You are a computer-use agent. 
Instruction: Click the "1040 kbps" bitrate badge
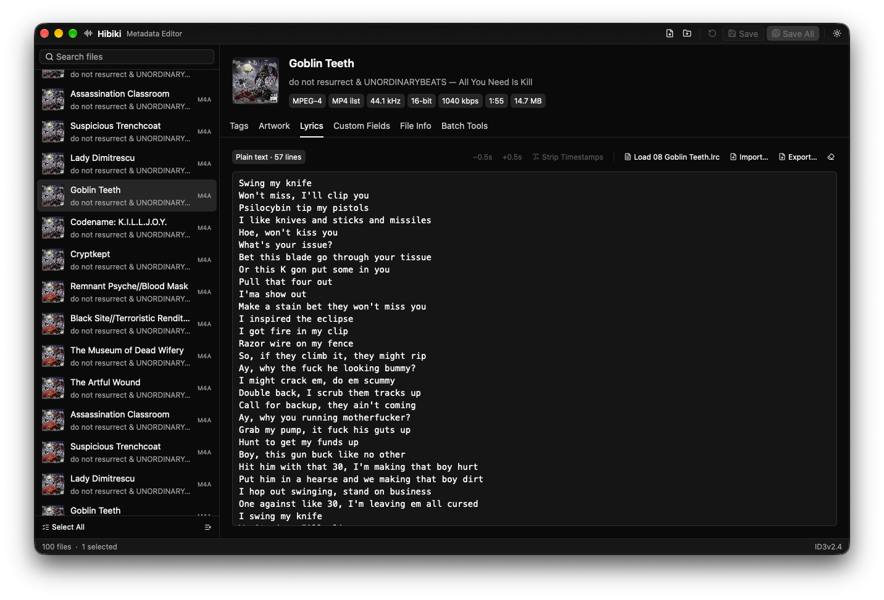tap(460, 101)
